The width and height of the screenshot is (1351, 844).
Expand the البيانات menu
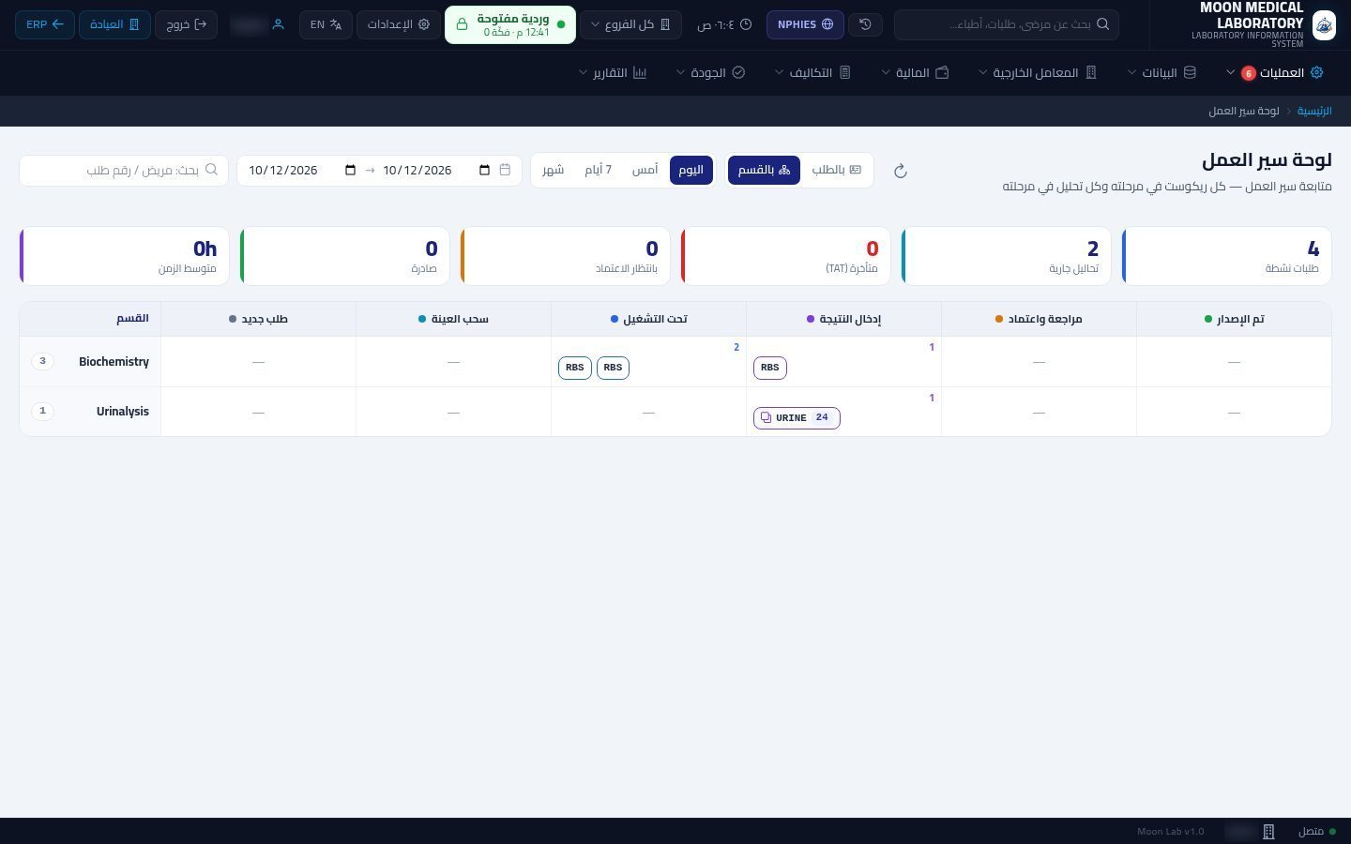point(1161,72)
